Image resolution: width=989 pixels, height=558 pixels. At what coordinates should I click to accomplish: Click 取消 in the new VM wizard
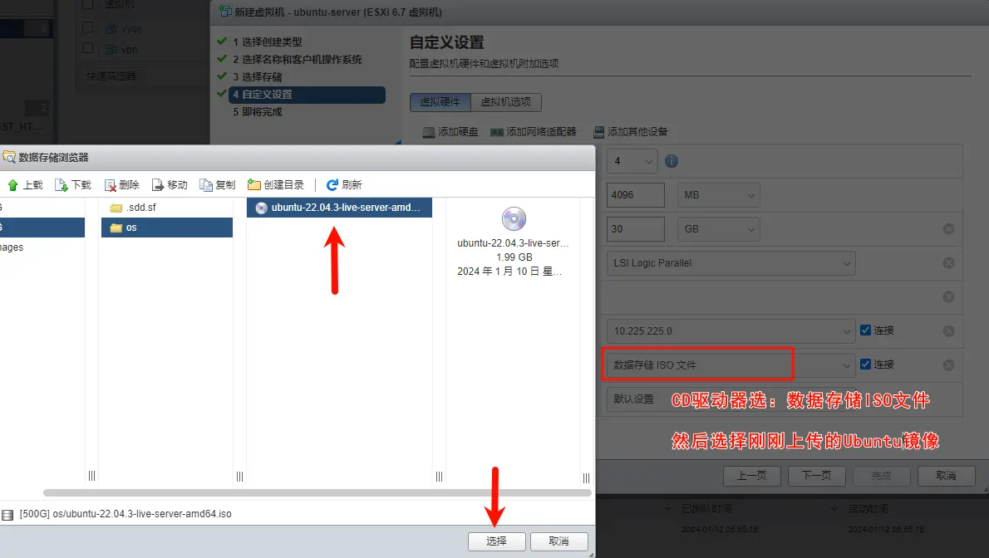coord(946,476)
